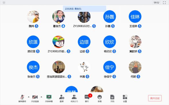Image resolution: width=169 pixels, height=105 pixels.
Task: Click the active microphone icon beside 葛俊杰
Action: [63, 26]
